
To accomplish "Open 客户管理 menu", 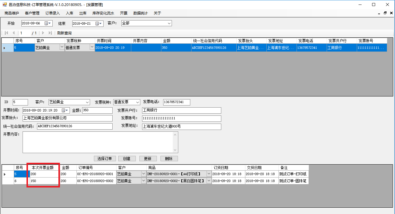I will 32,13.
